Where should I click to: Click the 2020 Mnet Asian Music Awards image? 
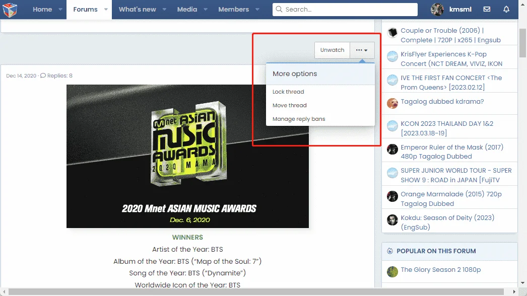(x=187, y=156)
